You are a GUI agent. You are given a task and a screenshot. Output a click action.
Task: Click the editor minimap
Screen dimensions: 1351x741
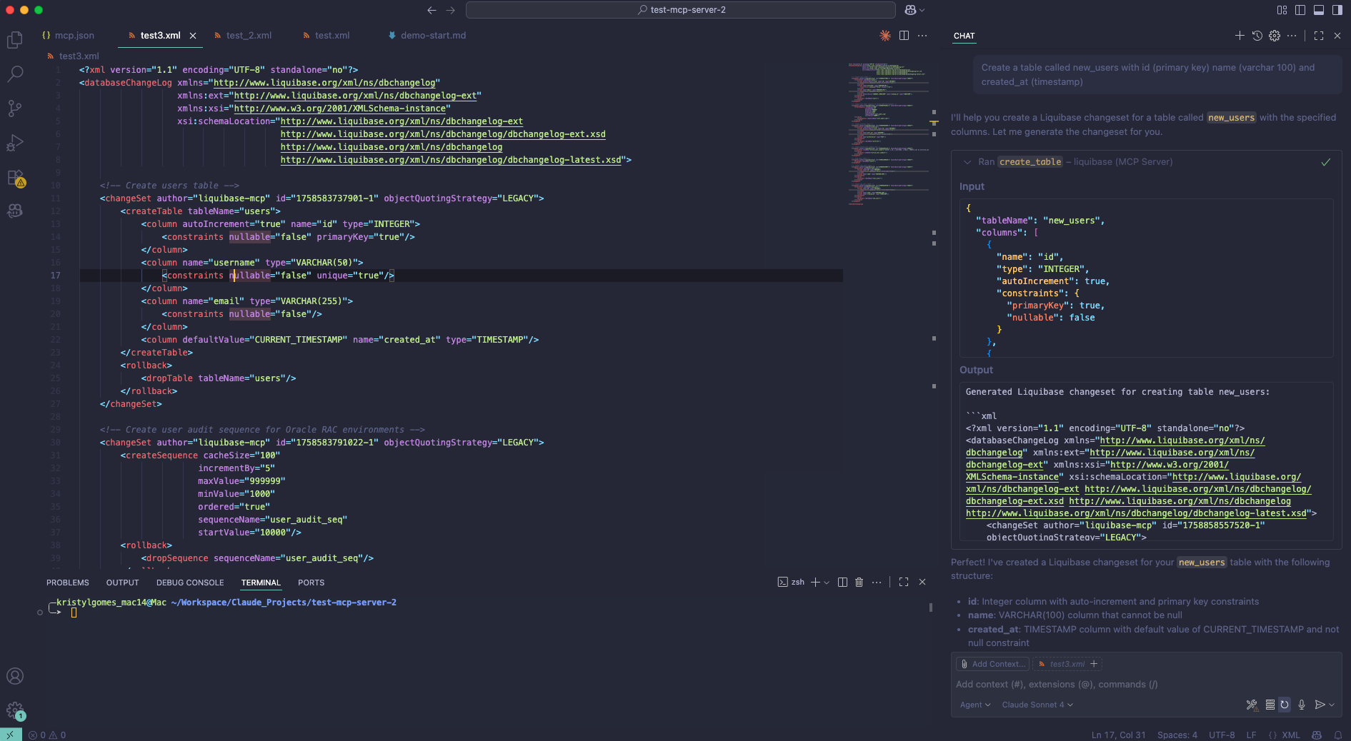(889, 134)
